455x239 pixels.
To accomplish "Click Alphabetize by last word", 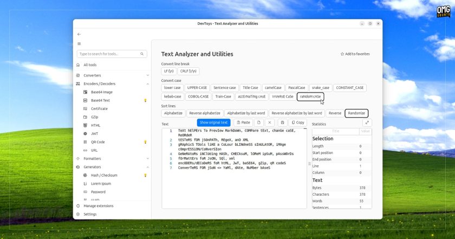I will [x=246, y=113].
